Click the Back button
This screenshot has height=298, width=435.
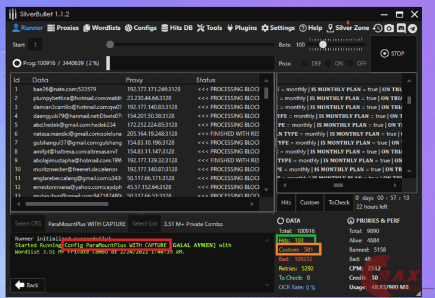[28, 285]
